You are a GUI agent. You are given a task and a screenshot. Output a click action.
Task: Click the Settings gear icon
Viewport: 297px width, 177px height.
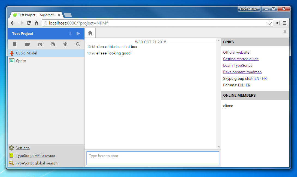[11, 148]
